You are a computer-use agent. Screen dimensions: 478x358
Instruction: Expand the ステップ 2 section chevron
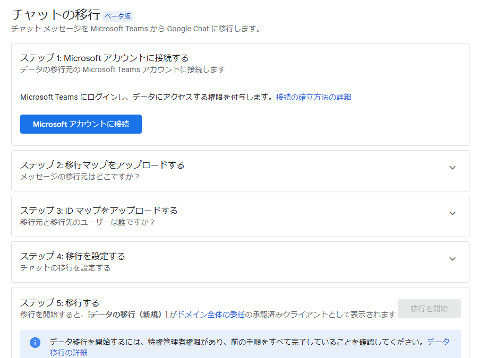tap(453, 167)
